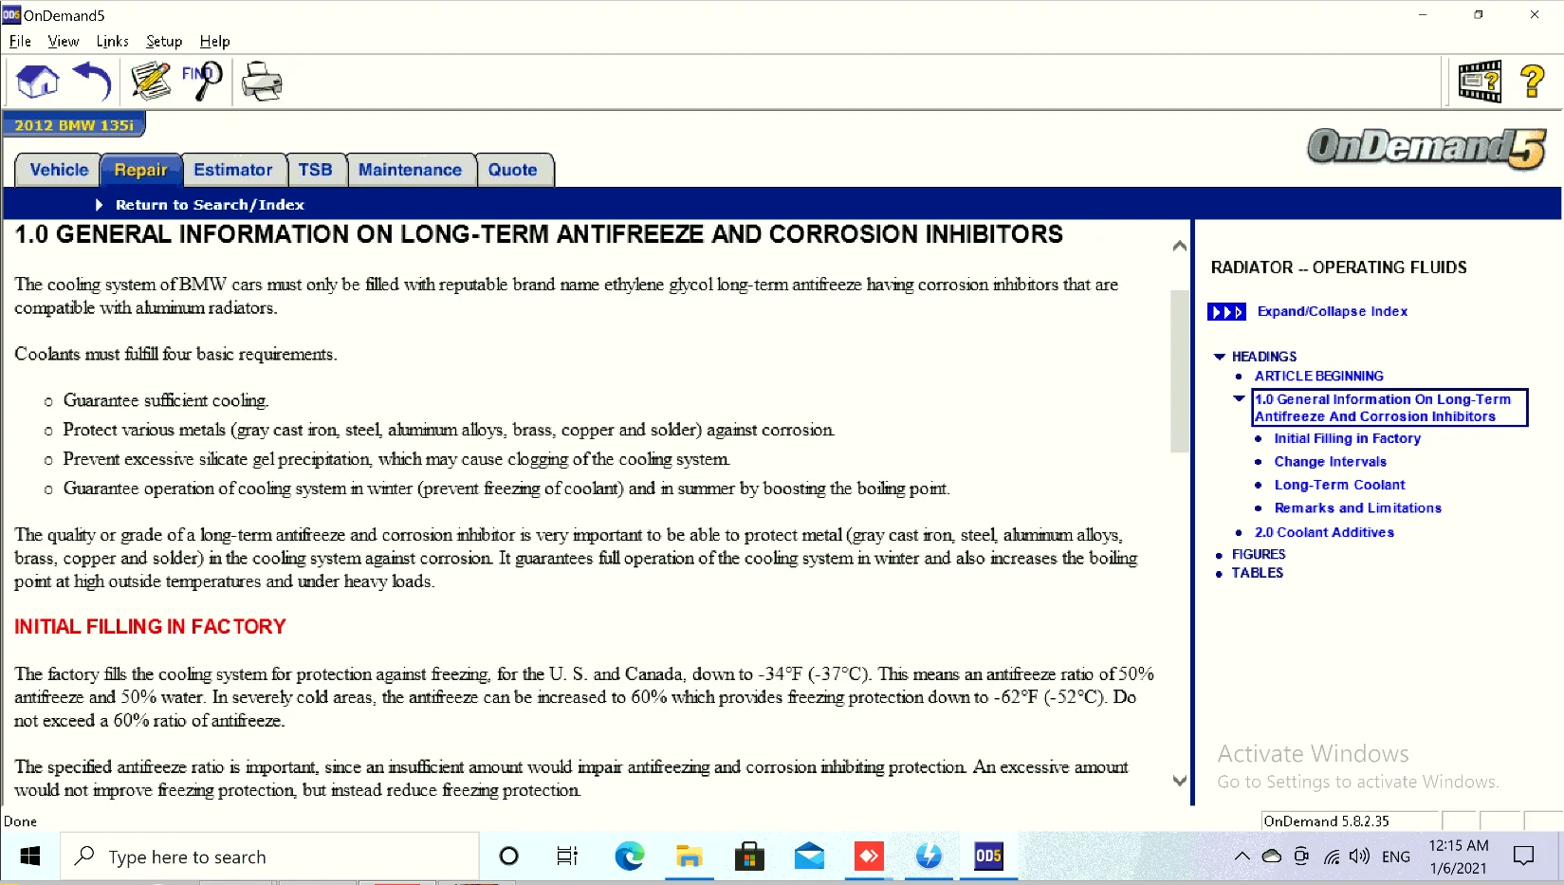Jump to Remarks and Limitations section
The height and width of the screenshot is (885, 1564).
click(x=1358, y=508)
